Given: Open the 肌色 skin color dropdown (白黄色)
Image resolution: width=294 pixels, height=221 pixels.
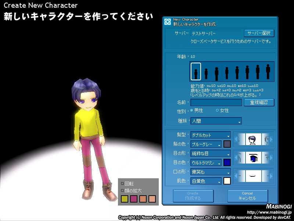Looking at the screenshot, I should point(206,181).
